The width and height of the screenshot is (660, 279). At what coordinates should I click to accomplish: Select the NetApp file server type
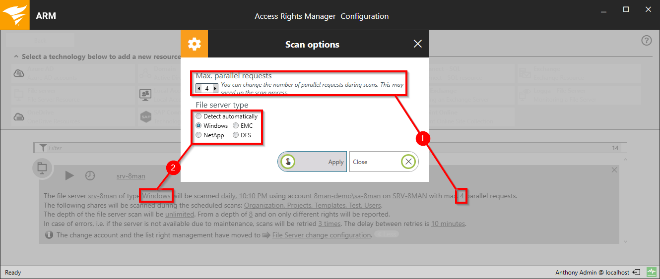coord(198,135)
